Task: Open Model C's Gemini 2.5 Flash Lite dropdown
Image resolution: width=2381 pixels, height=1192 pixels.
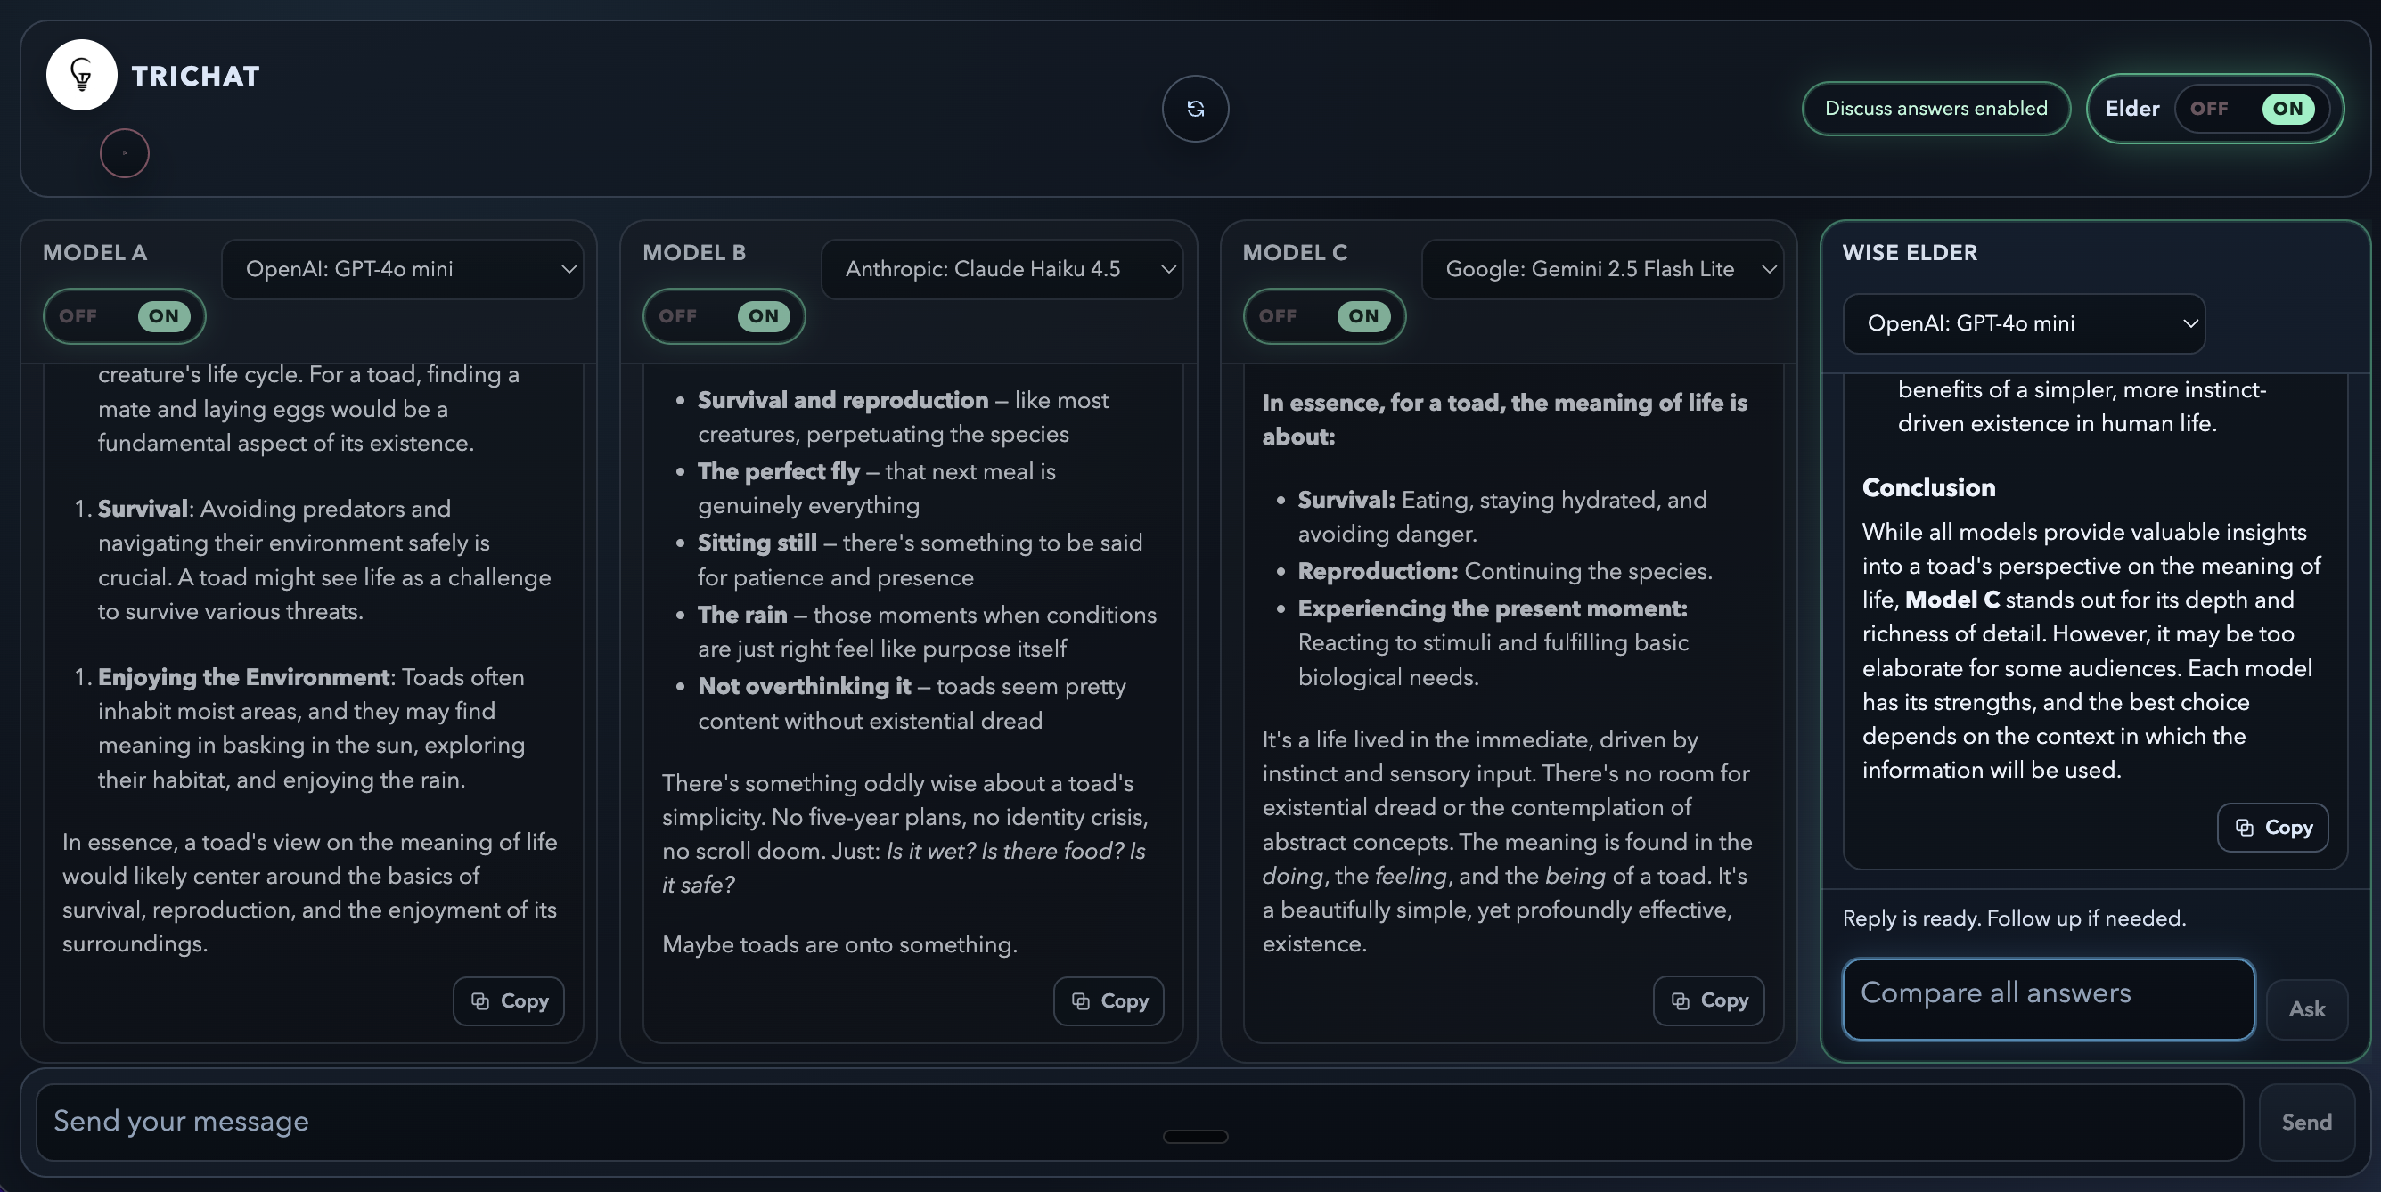Action: (x=1602, y=269)
